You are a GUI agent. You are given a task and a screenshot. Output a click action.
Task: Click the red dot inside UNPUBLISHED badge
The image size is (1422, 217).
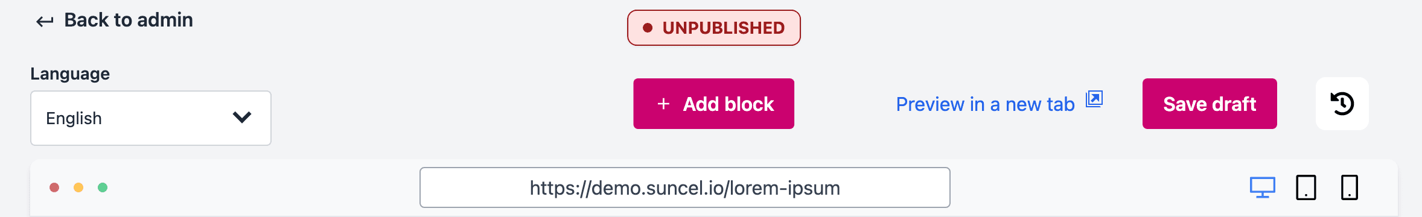[x=648, y=28]
